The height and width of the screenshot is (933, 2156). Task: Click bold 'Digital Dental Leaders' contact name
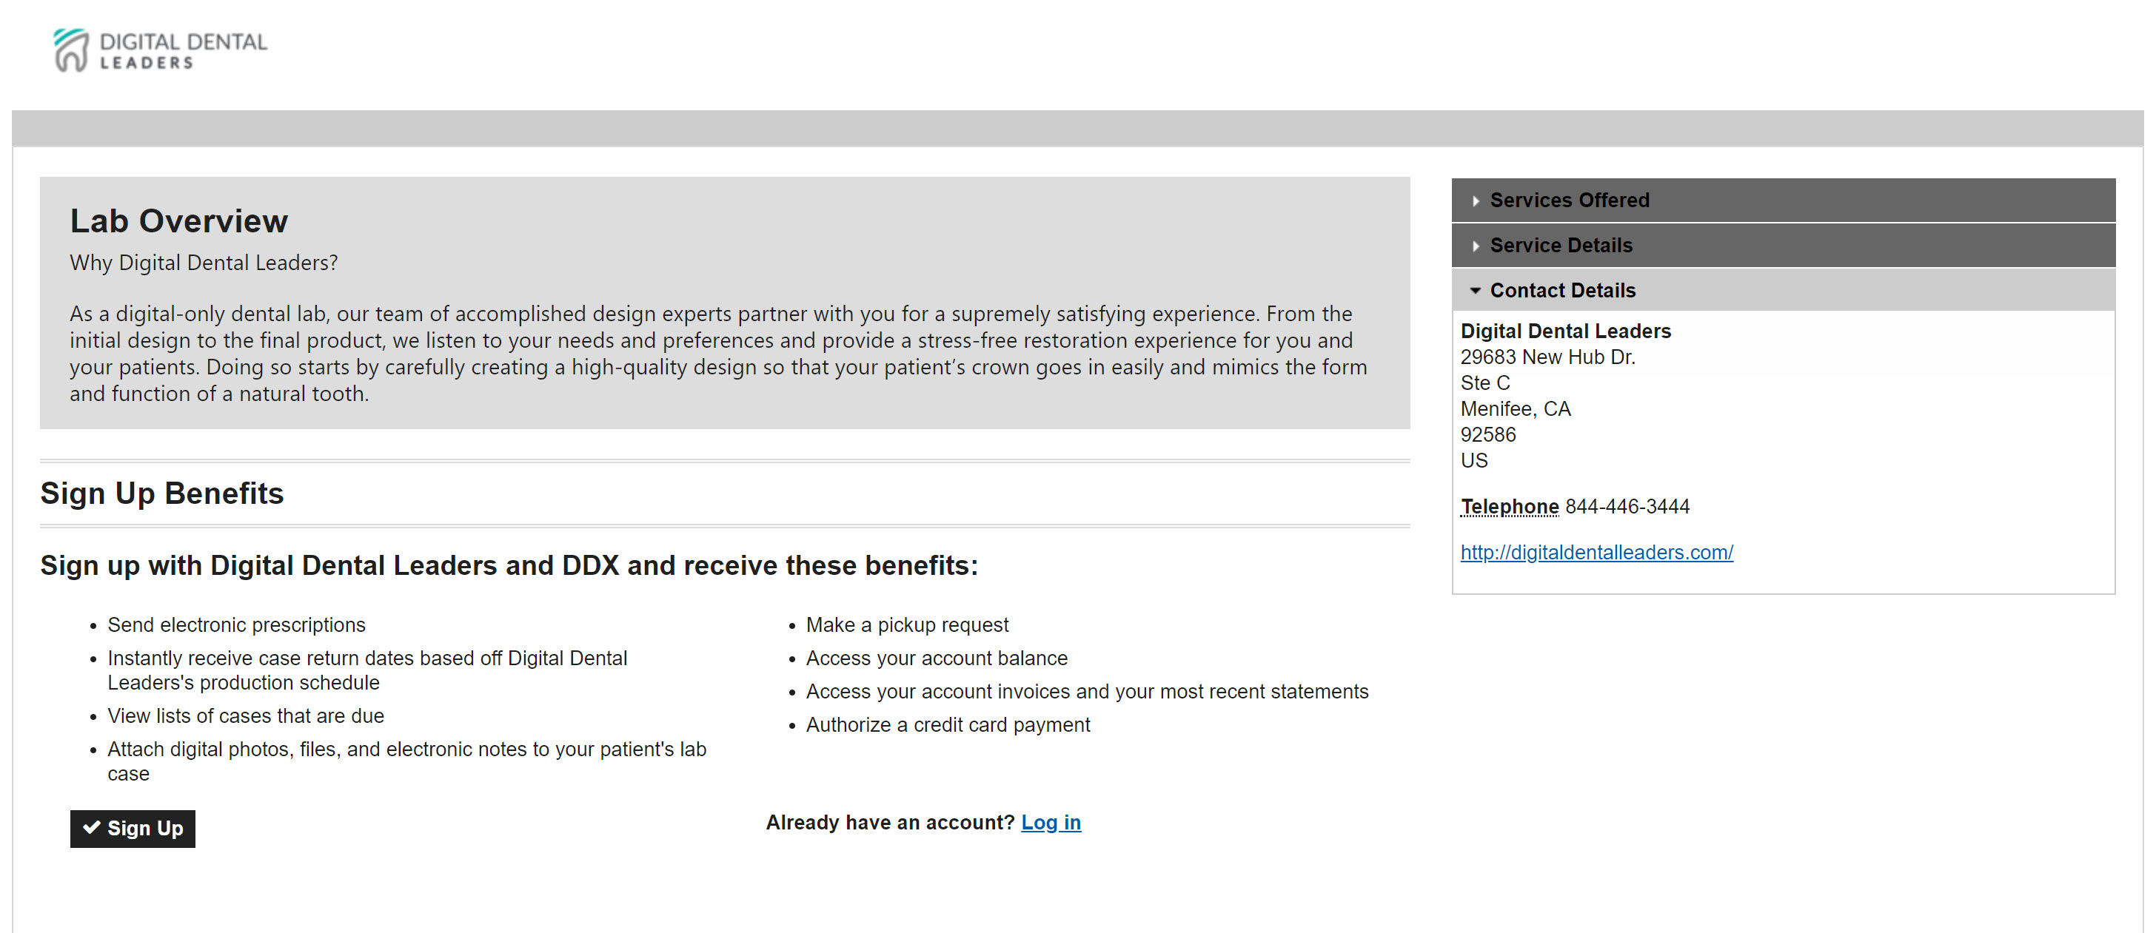pos(1565,331)
